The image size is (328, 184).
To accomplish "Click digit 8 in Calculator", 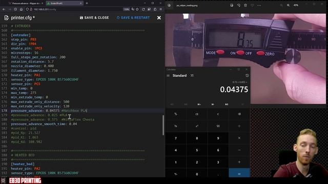I will tap(197, 138).
